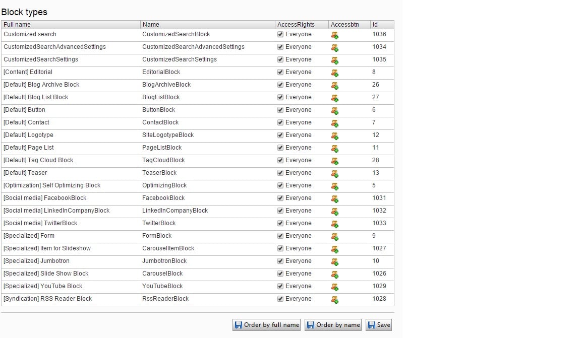Click the Id value 1036

(379, 34)
